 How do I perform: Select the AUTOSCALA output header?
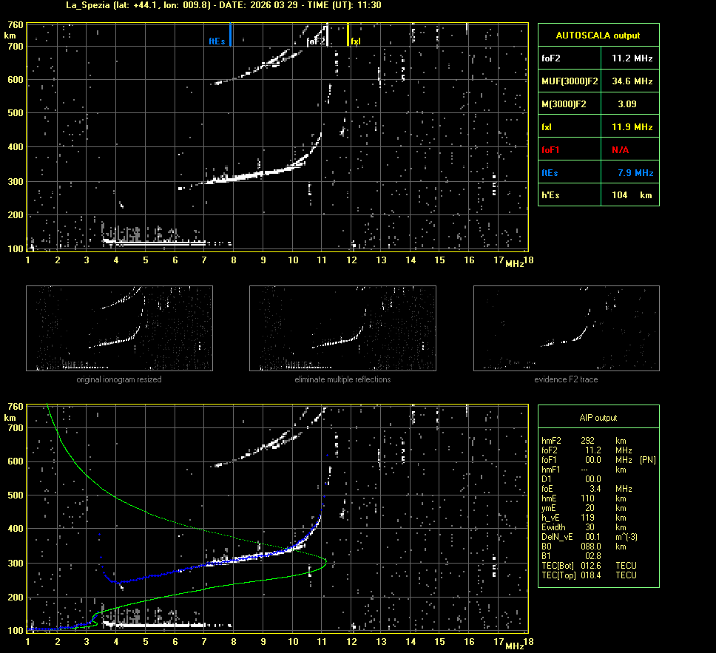(598, 35)
